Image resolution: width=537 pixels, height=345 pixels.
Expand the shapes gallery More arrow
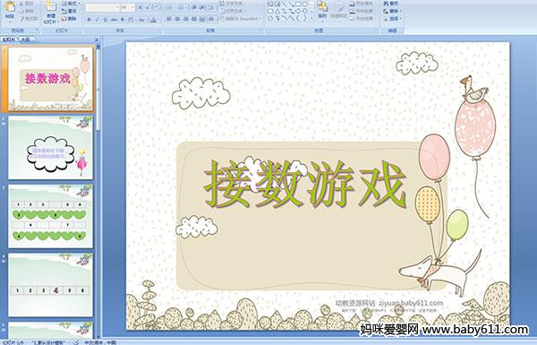coord(311,18)
